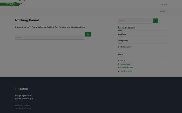Click chevron beside Entries feed
Image resolution: width=182 pixels, height=113 pixels.
[119, 64]
